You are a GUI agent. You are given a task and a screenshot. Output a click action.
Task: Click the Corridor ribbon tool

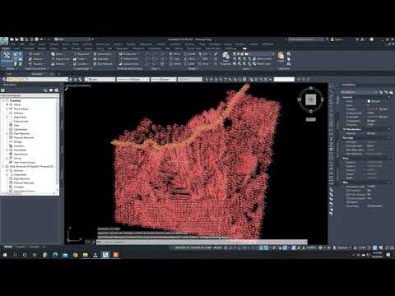(81, 64)
